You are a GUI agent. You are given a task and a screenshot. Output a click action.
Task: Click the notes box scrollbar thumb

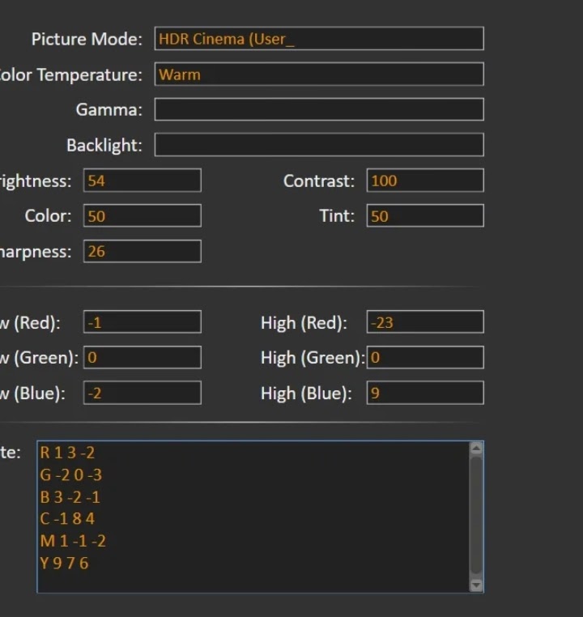pyautogui.click(x=476, y=514)
